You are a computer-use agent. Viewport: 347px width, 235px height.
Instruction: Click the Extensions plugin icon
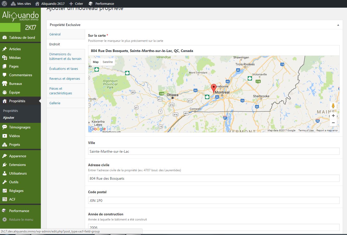[x=5, y=165]
